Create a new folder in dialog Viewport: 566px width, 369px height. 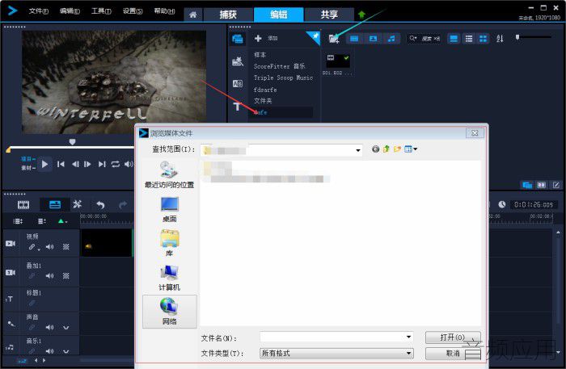(398, 149)
